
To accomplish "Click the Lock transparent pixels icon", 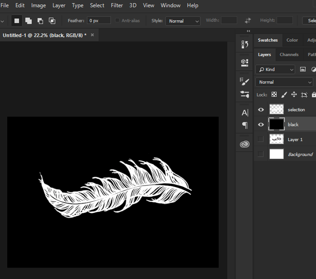I will pos(274,95).
